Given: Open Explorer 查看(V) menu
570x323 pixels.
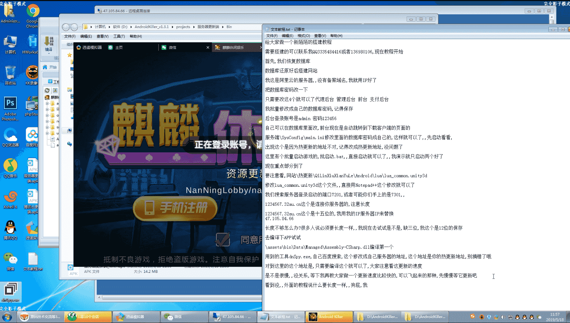Looking at the screenshot, I should point(102,36).
